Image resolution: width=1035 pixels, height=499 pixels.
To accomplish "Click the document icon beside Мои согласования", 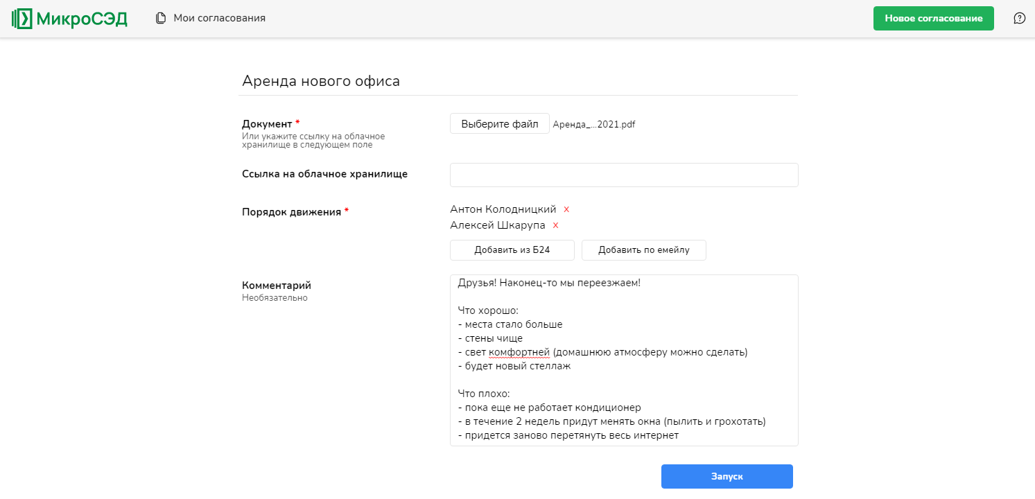I will 161,18.
